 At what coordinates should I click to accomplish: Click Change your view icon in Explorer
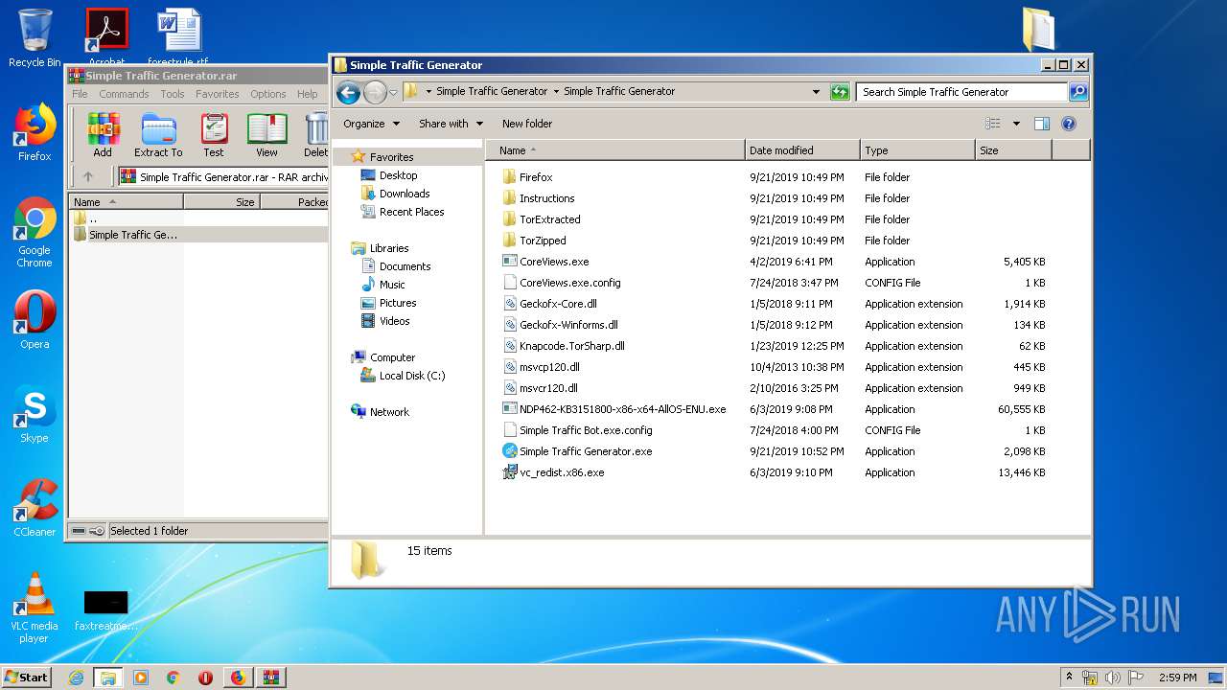[x=993, y=124]
